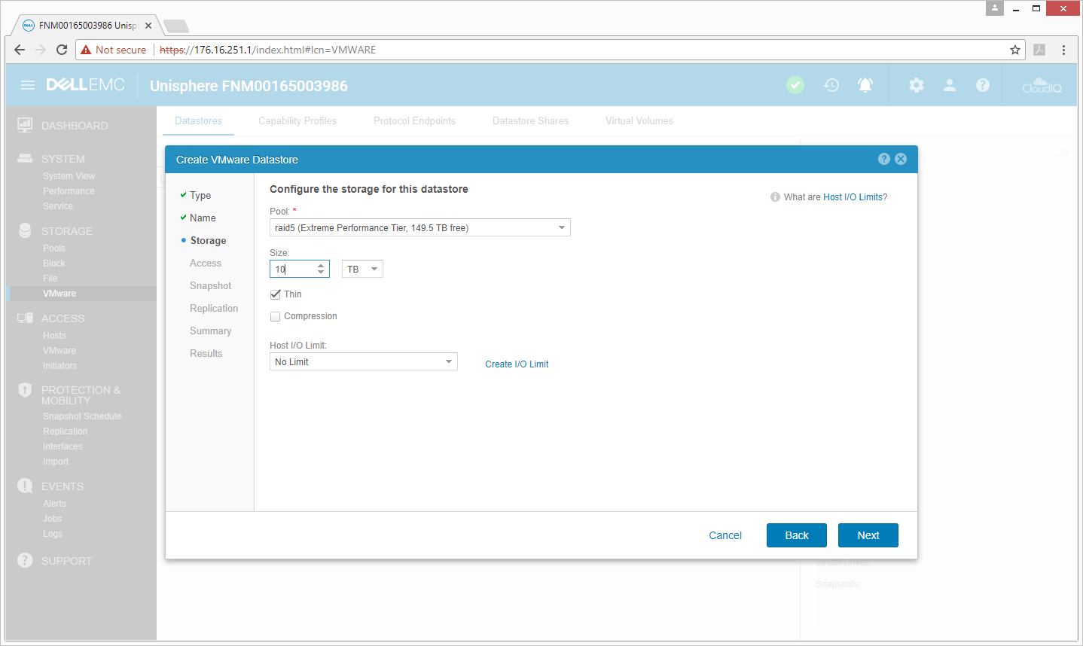This screenshot has height=646, width=1083.
Task: Click the Size input field
Action: point(292,269)
